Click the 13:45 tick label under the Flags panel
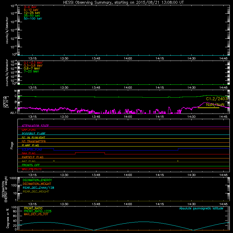Viewport: 233px width, 233px height. point(96,175)
